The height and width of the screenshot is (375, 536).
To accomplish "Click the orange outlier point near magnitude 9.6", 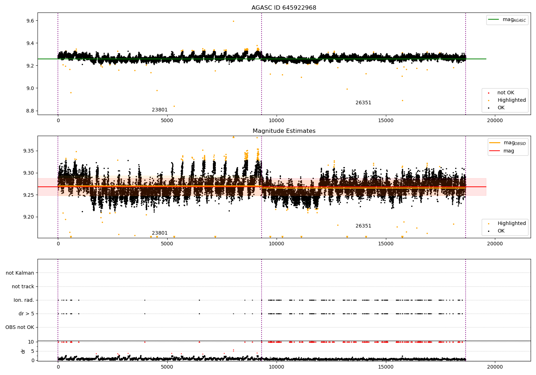I will 233,21.
